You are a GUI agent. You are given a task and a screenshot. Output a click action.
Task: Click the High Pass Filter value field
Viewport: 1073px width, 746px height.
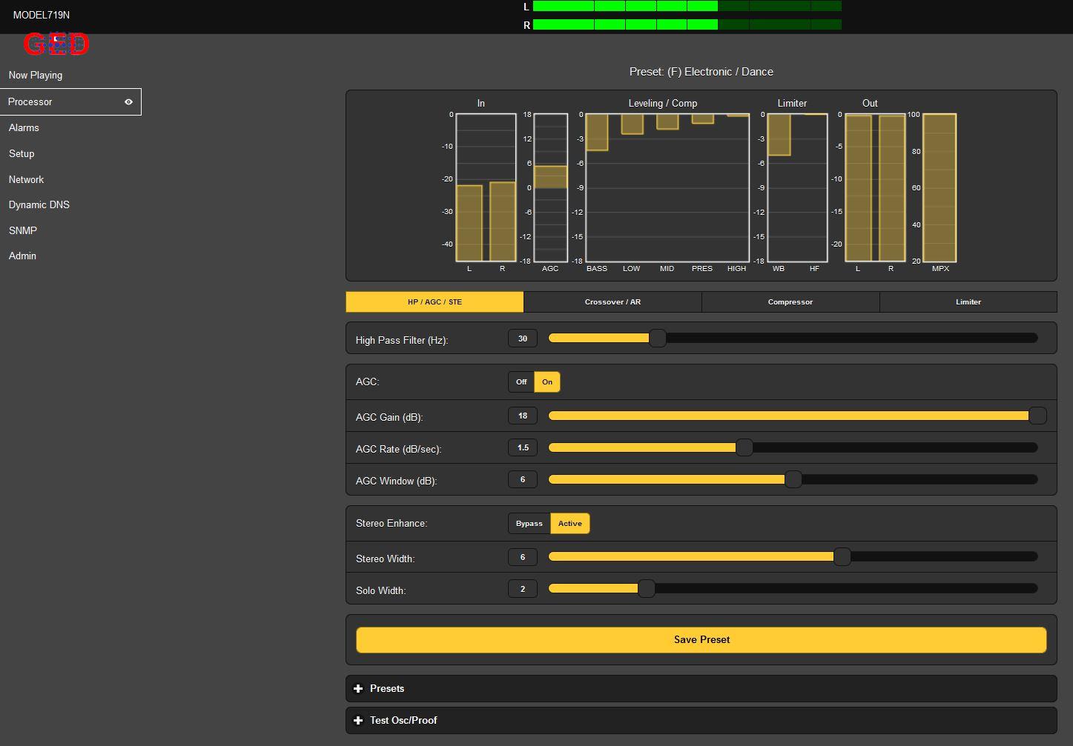523,339
